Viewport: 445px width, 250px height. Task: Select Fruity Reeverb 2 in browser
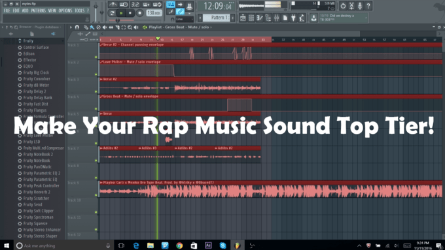pos(37,192)
